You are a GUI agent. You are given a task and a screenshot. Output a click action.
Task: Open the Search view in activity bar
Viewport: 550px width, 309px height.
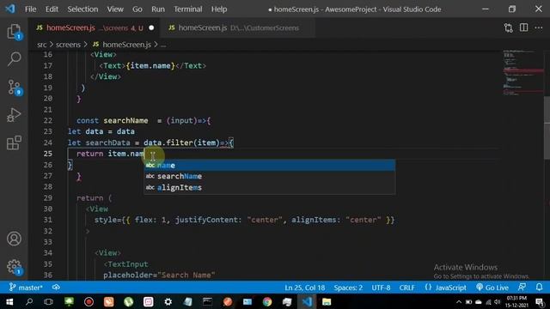pos(14,59)
